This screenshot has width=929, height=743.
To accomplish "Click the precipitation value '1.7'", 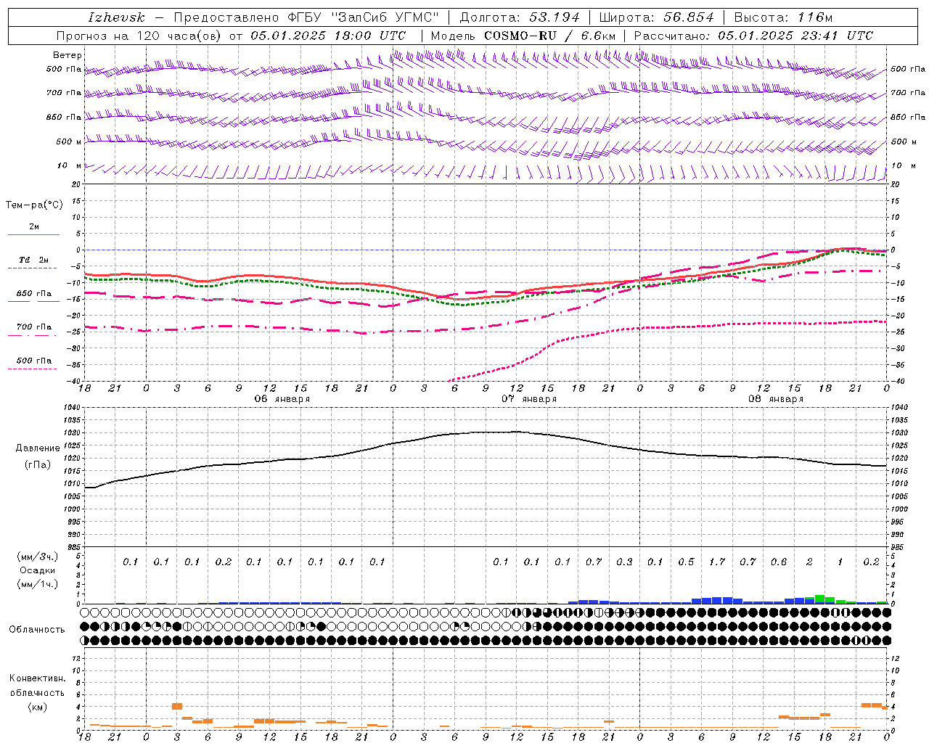I will [x=717, y=562].
